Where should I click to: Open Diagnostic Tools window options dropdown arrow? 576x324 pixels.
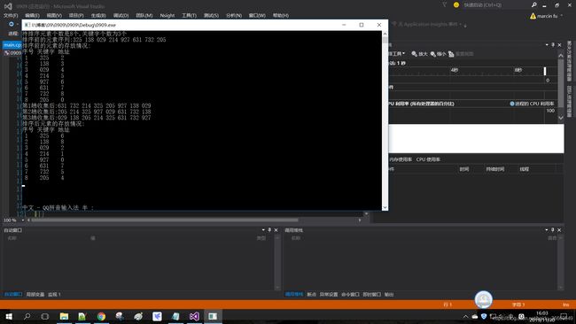click(x=547, y=45)
